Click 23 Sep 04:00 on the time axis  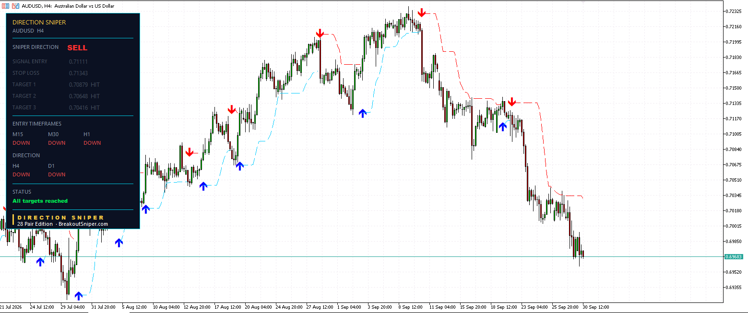tap(534, 307)
